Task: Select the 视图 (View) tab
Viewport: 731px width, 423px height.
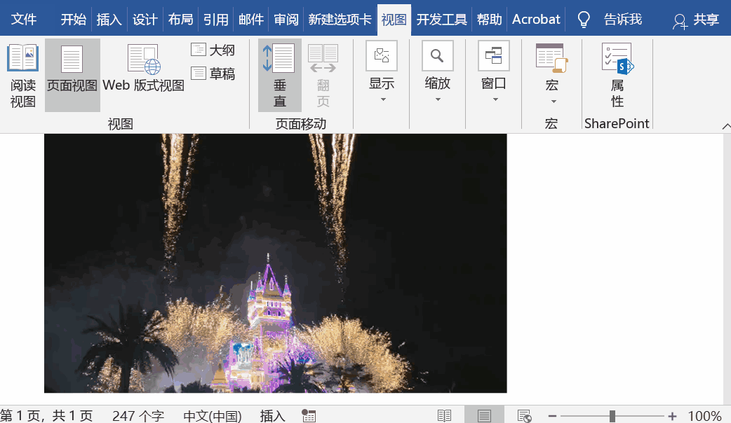Action: click(x=394, y=20)
